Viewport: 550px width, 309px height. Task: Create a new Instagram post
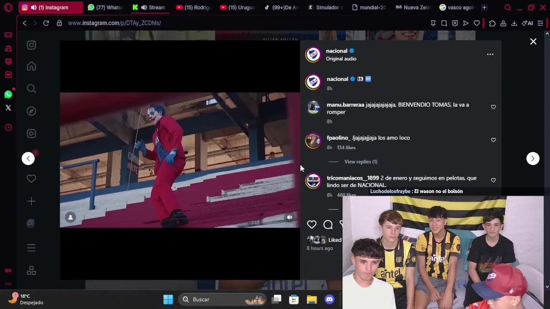tap(31, 201)
